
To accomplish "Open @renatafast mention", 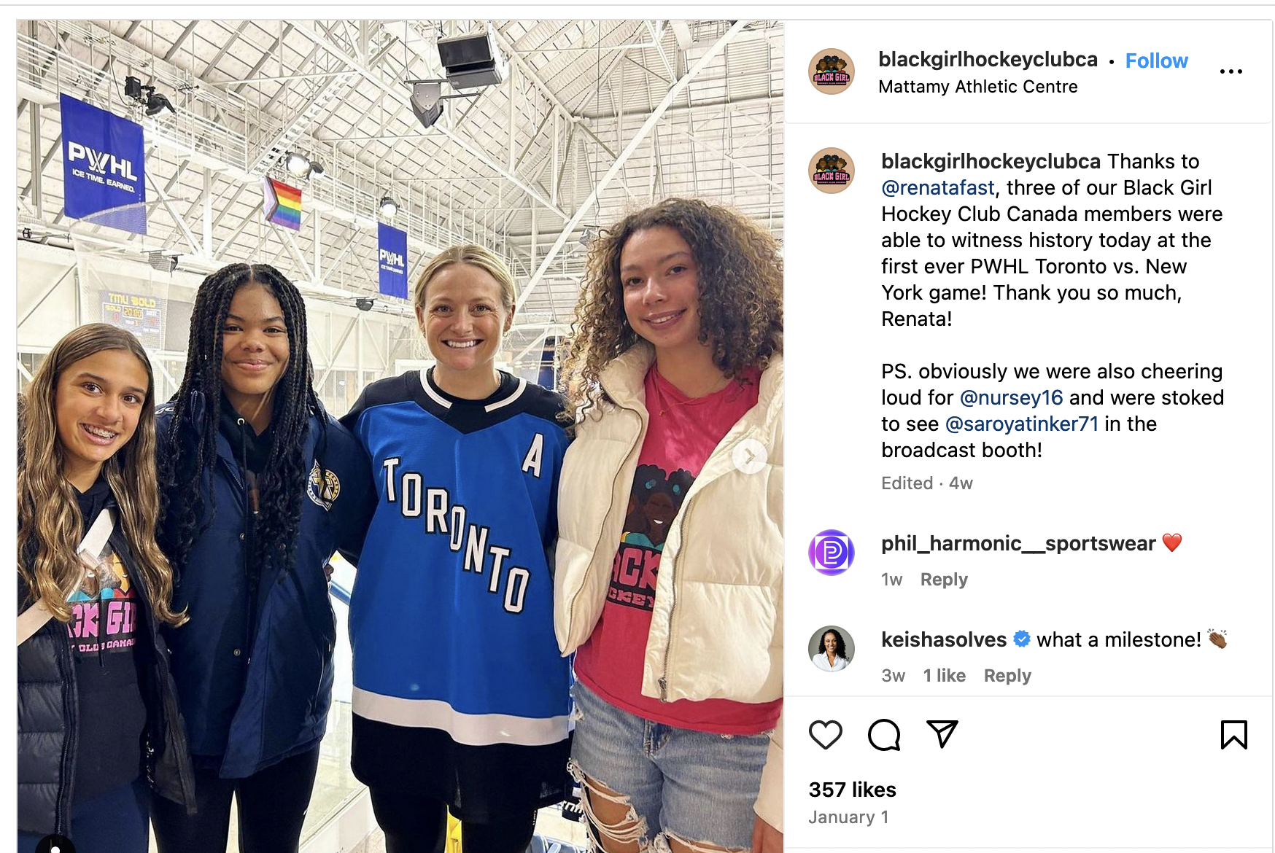I will pos(938,188).
